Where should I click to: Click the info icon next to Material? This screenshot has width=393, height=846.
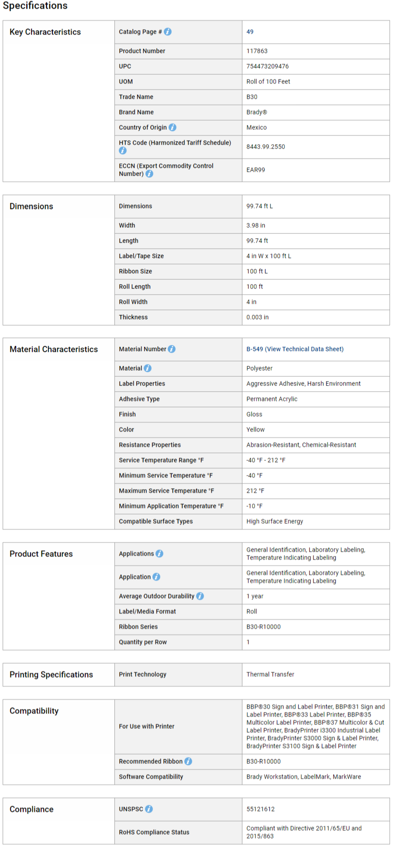[x=148, y=368]
